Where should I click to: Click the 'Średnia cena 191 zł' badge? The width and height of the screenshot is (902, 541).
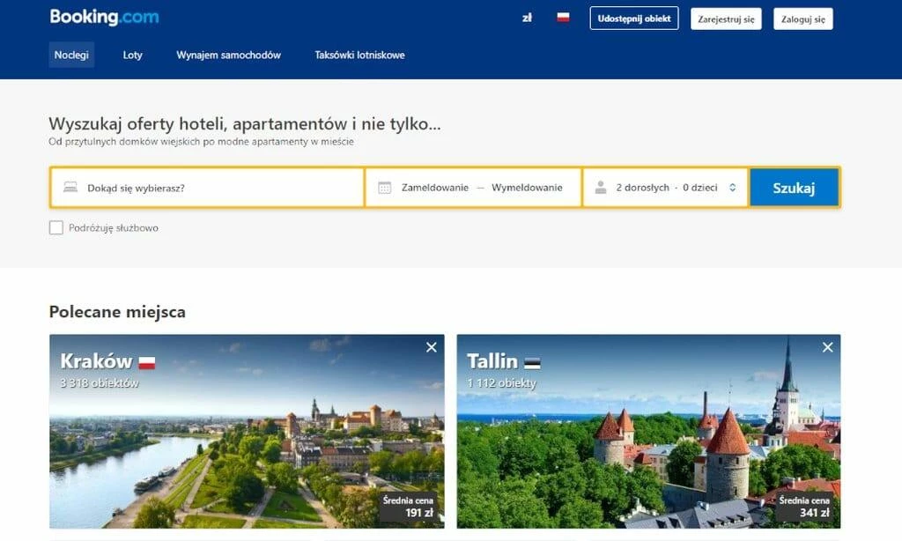pyautogui.click(x=408, y=507)
